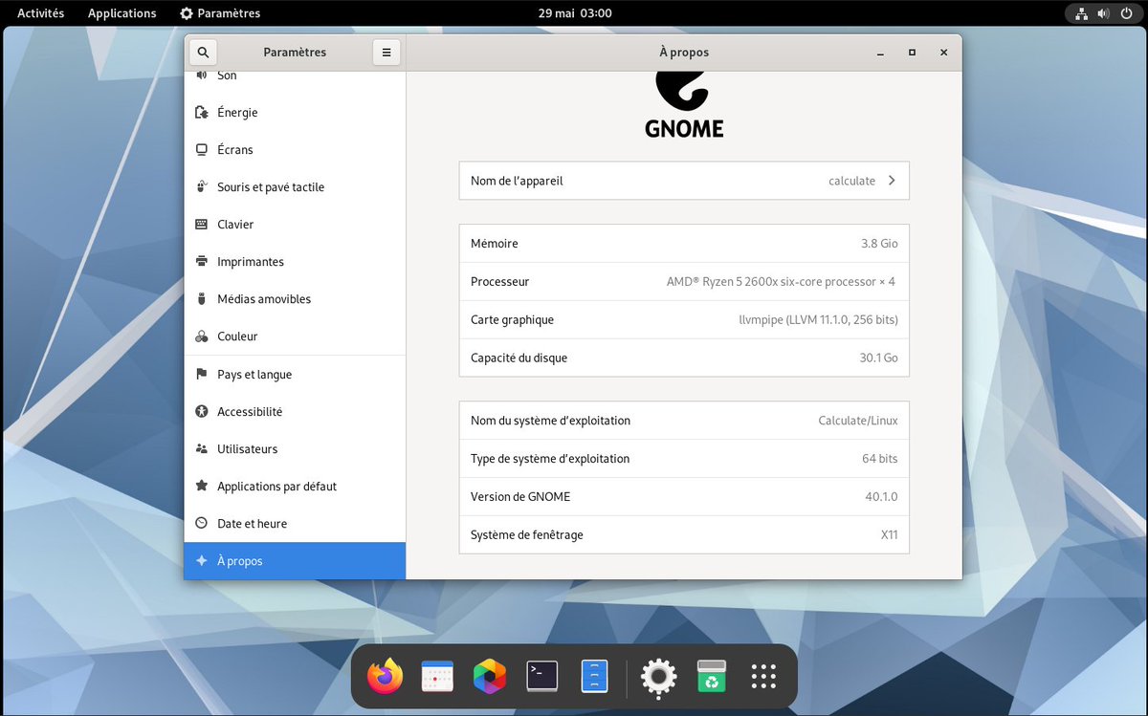Click the Énergie battery icon
The width and height of the screenshot is (1148, 716).
tap(201, 112)
